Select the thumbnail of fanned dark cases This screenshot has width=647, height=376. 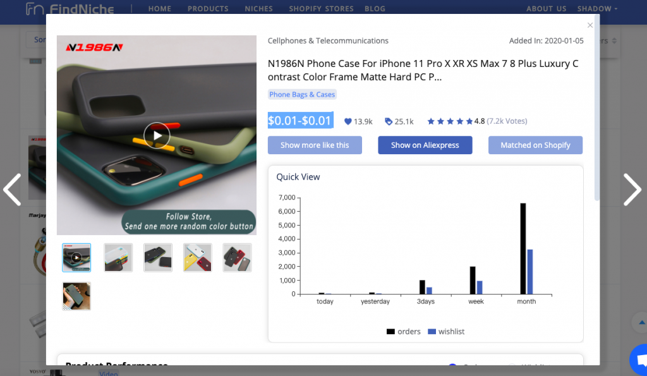(x=238, y=258)
